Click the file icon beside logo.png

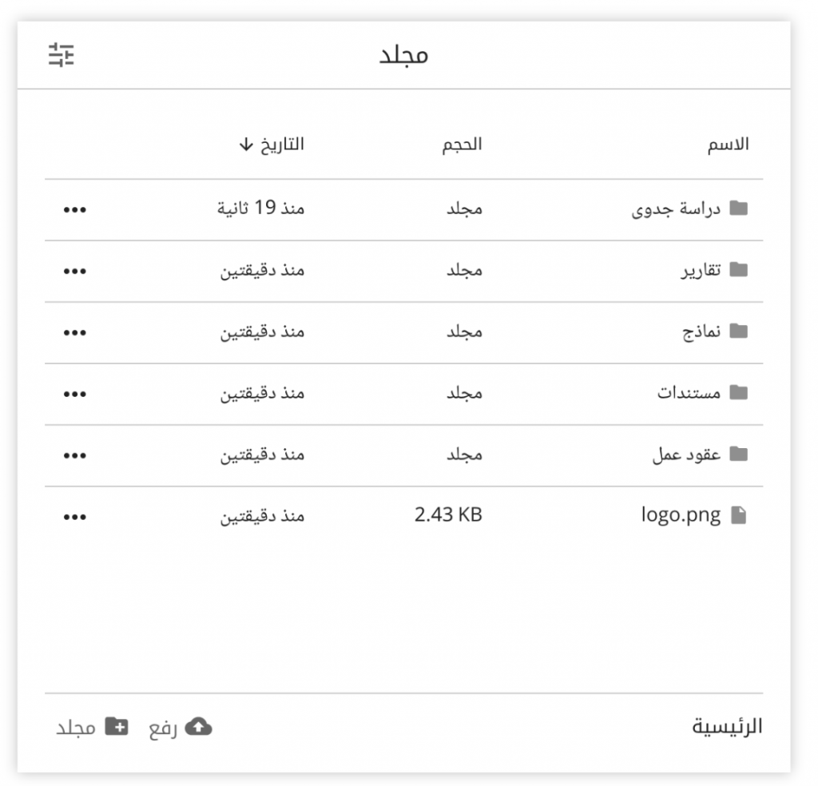click(739, 515)
